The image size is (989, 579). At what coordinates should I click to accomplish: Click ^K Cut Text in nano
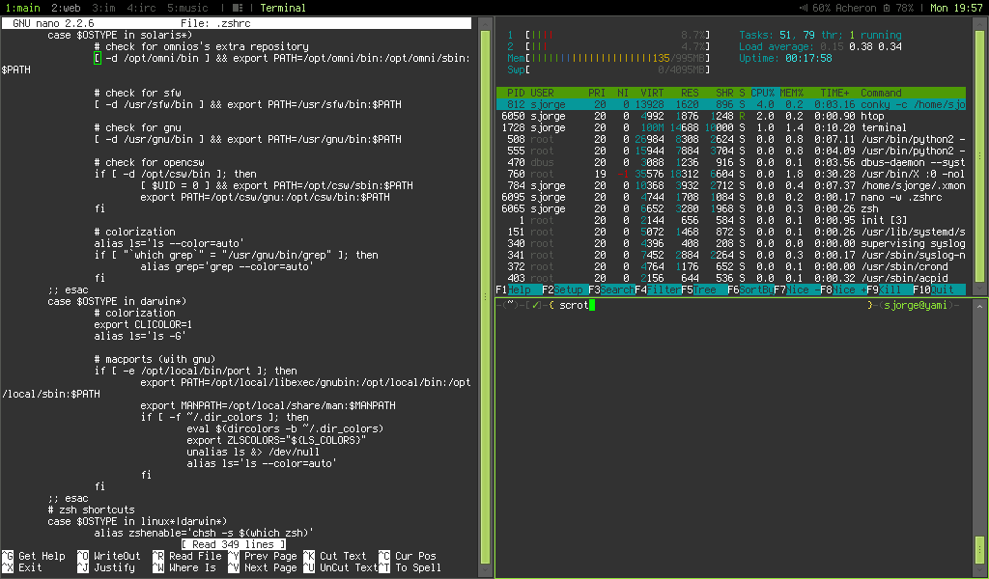[335, 556]
